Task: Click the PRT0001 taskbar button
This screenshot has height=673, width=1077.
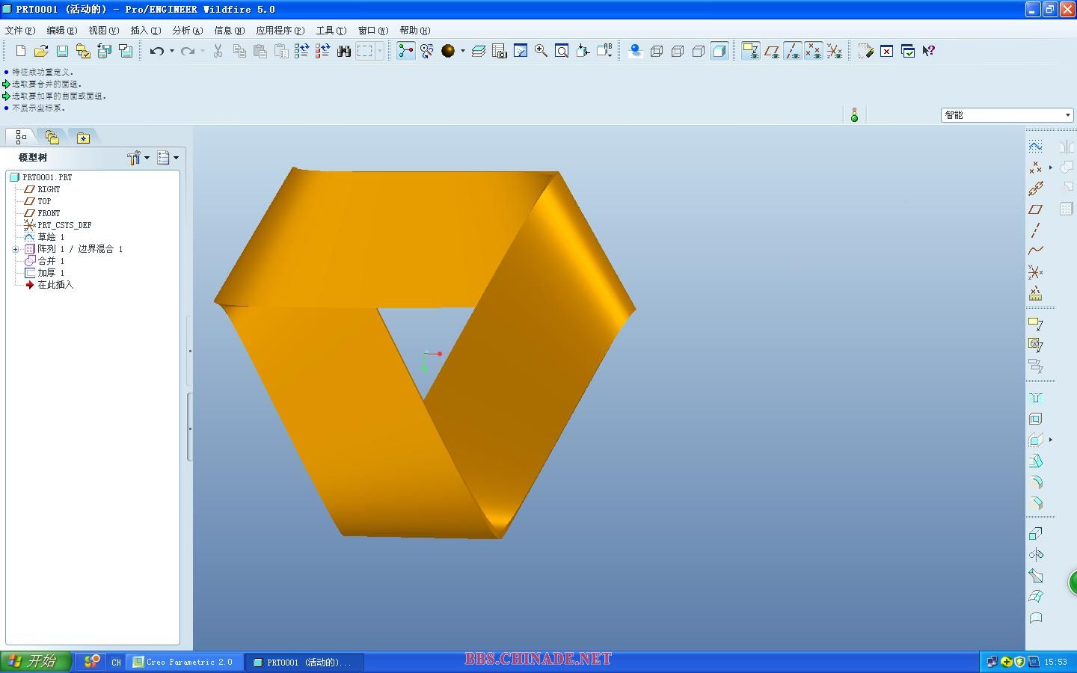Action: 305,662
